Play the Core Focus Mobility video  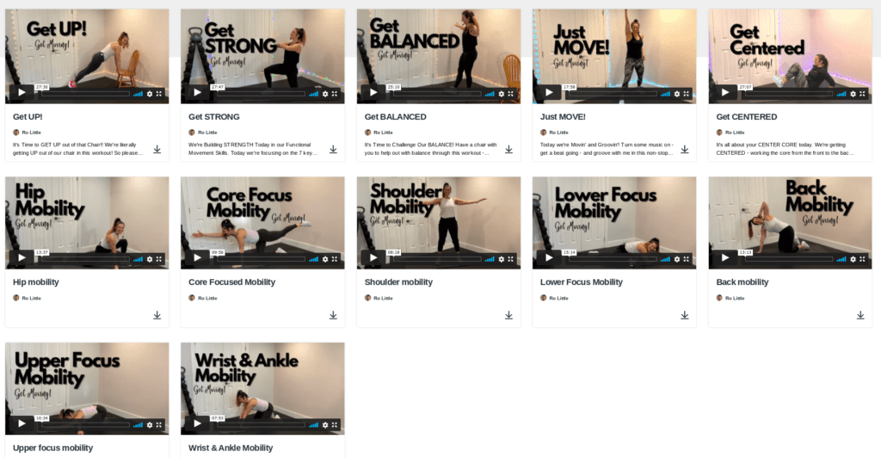197,258
